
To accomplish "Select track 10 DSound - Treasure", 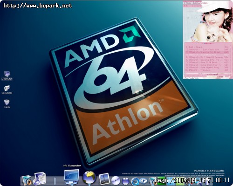I will pos(207,70).
